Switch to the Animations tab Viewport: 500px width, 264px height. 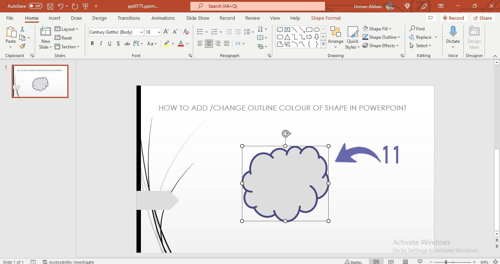(x=163, y=18)
